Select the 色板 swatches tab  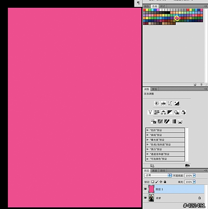point(155,7)
